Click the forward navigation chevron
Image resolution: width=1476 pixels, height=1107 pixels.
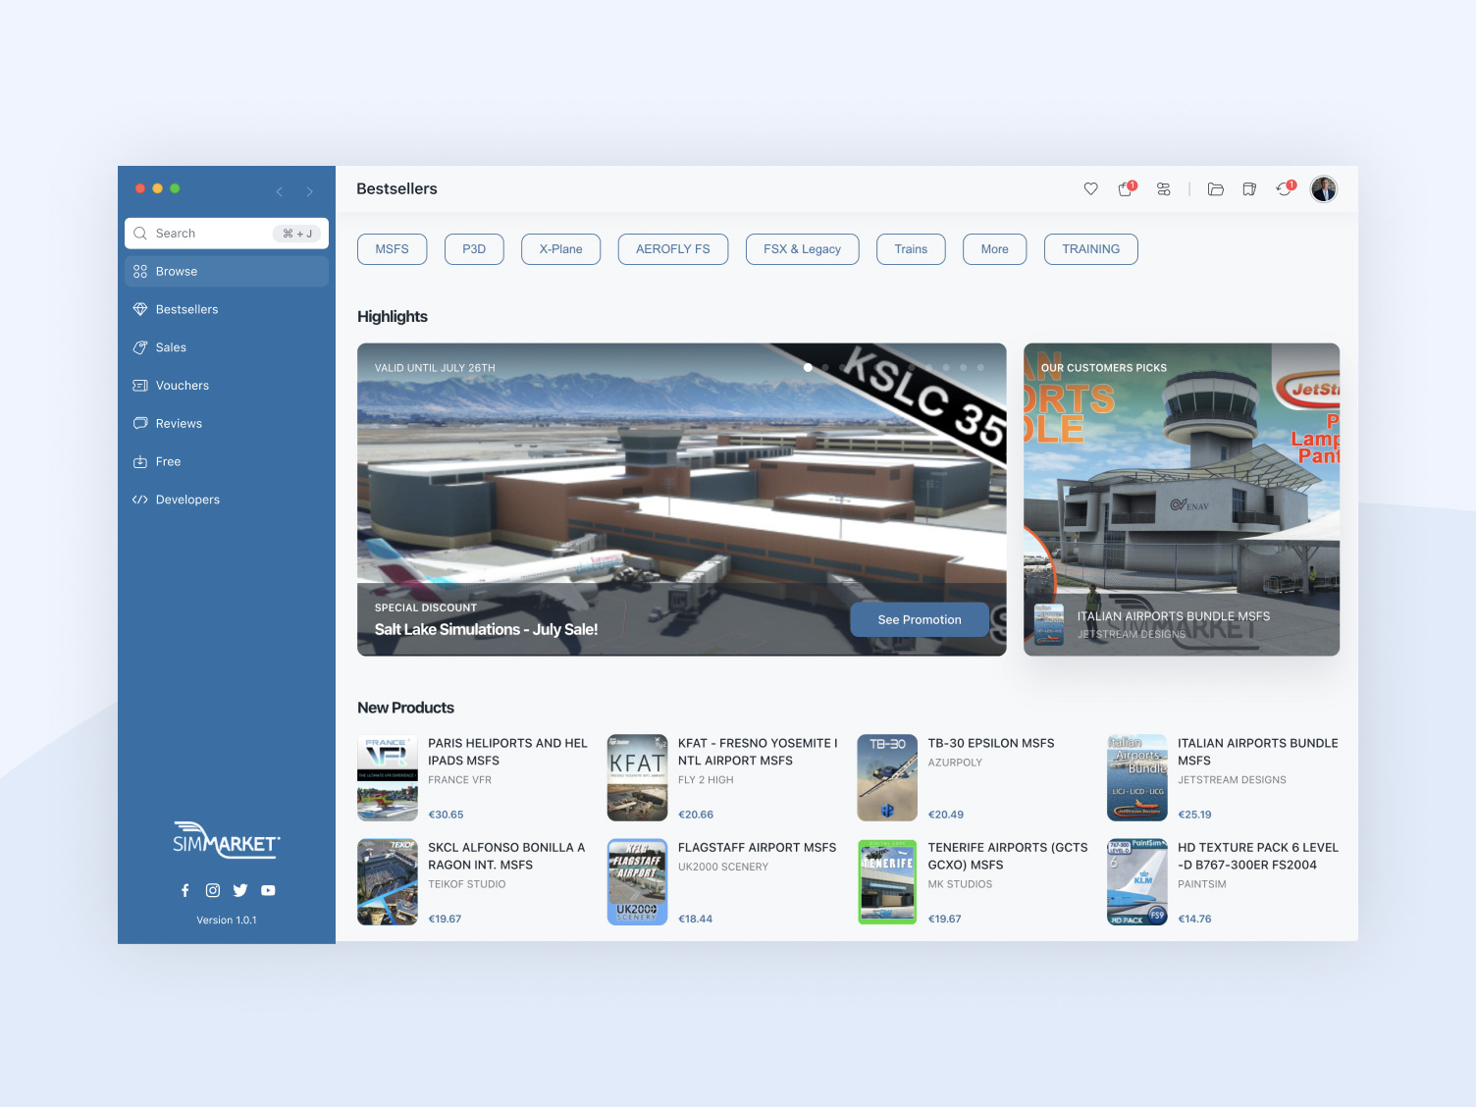310,191
